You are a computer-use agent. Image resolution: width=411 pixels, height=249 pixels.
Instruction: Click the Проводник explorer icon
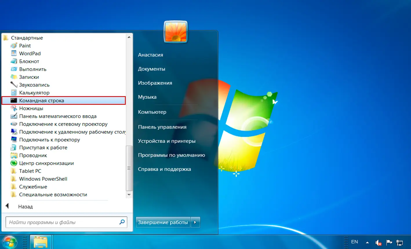(x=14, y=155)
